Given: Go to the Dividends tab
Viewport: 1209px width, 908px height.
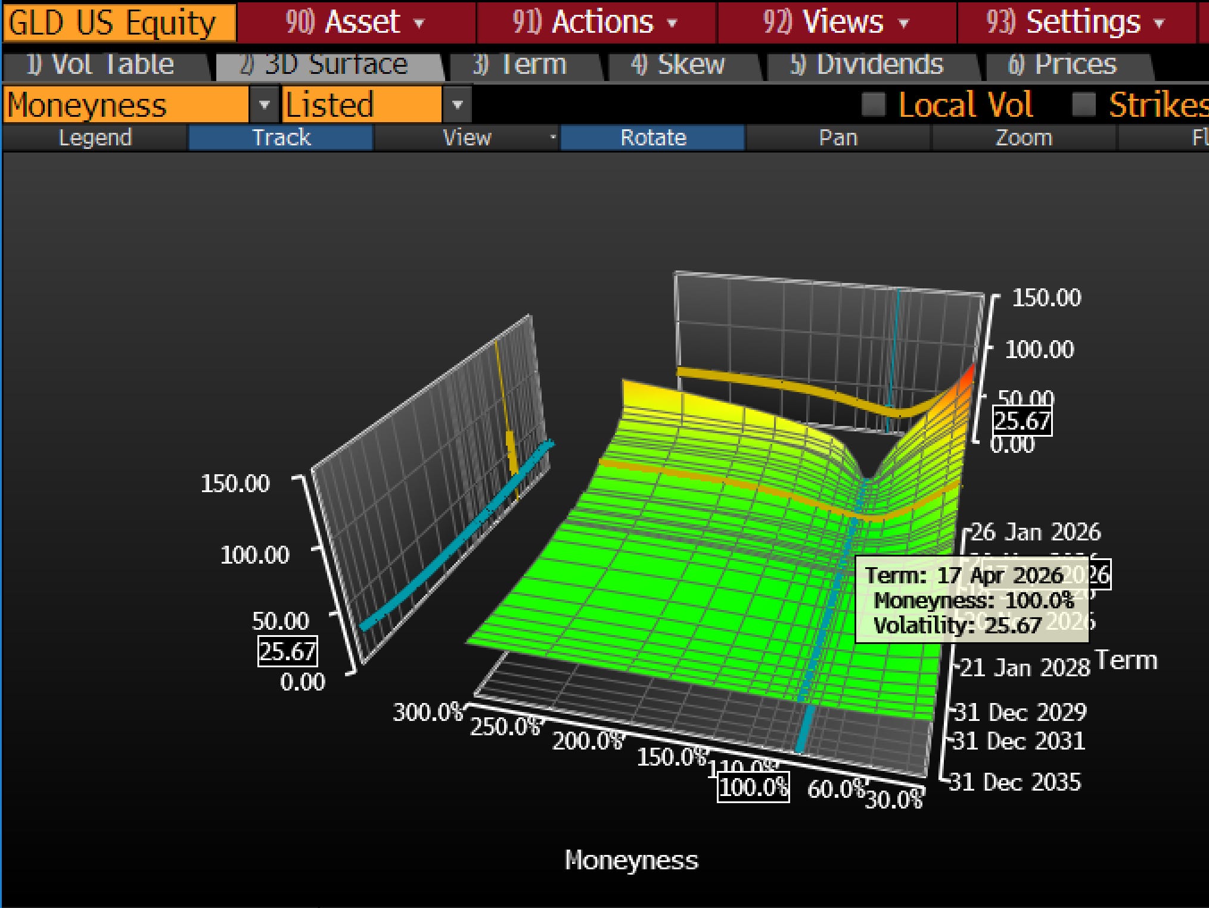Looking at the screenshot, I should [867, 64].
